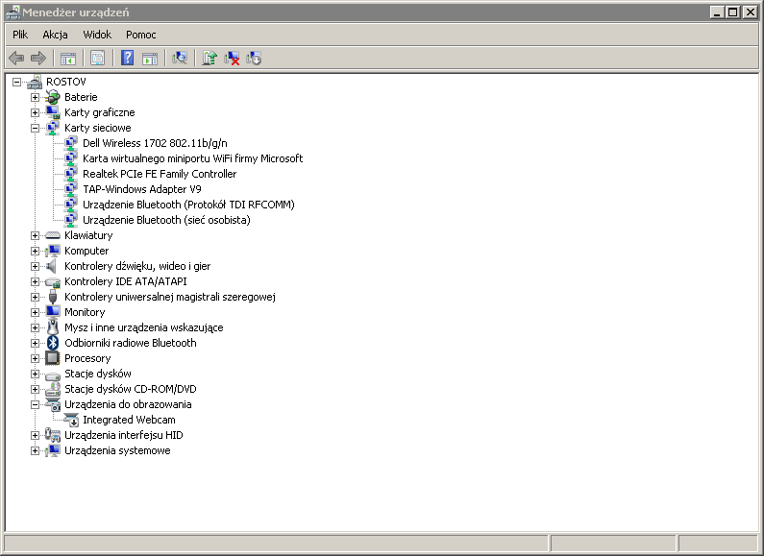Scan for hardware changes icon
This screenshot has height=556, width=764.
(x=180, y=58)
